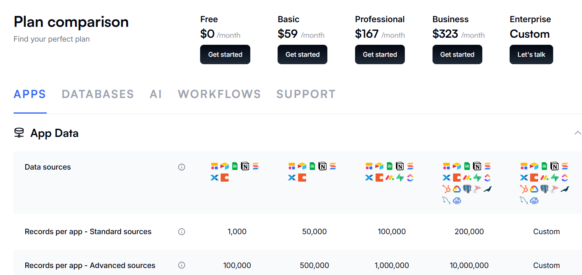The width and height of the screenshot is (582, 275).
Task: Click the Airtable icon in Basic plan column
Action: pyautogui.click(x=302, y=166)
